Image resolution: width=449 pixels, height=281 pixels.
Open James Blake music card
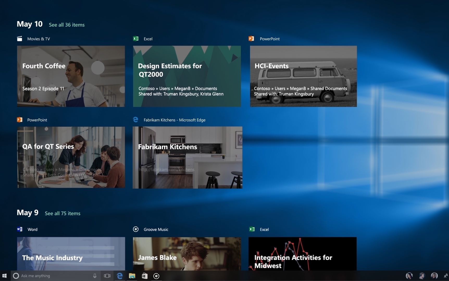click(187, 254)
